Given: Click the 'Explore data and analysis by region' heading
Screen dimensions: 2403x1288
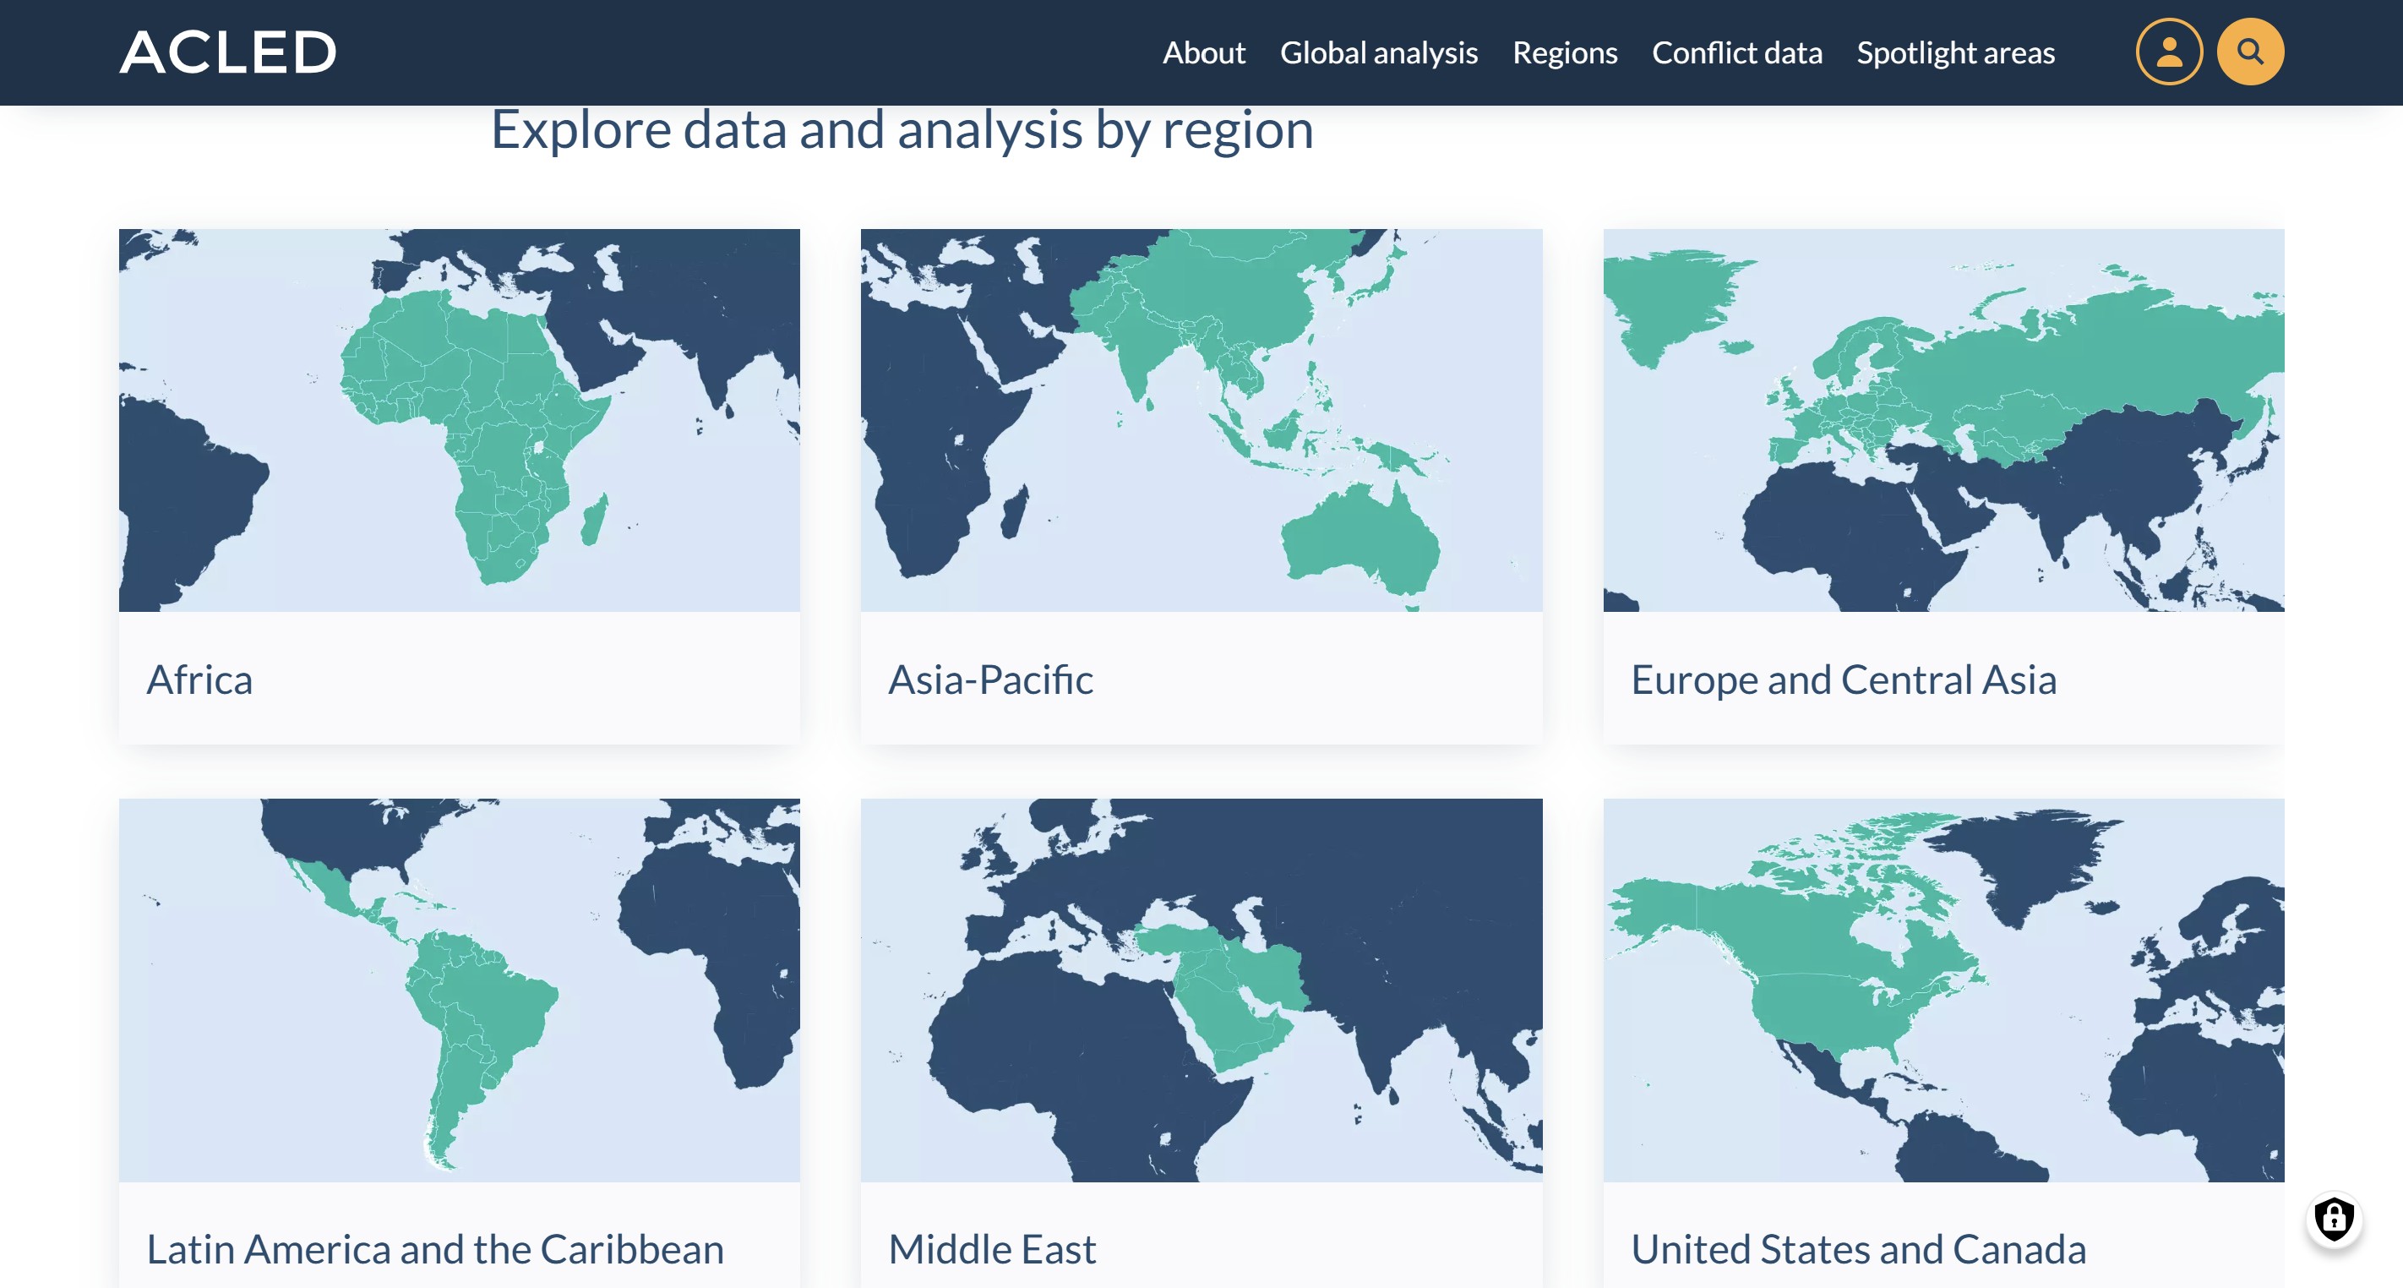Looking at the screenshot, I should tap(902, 128).
